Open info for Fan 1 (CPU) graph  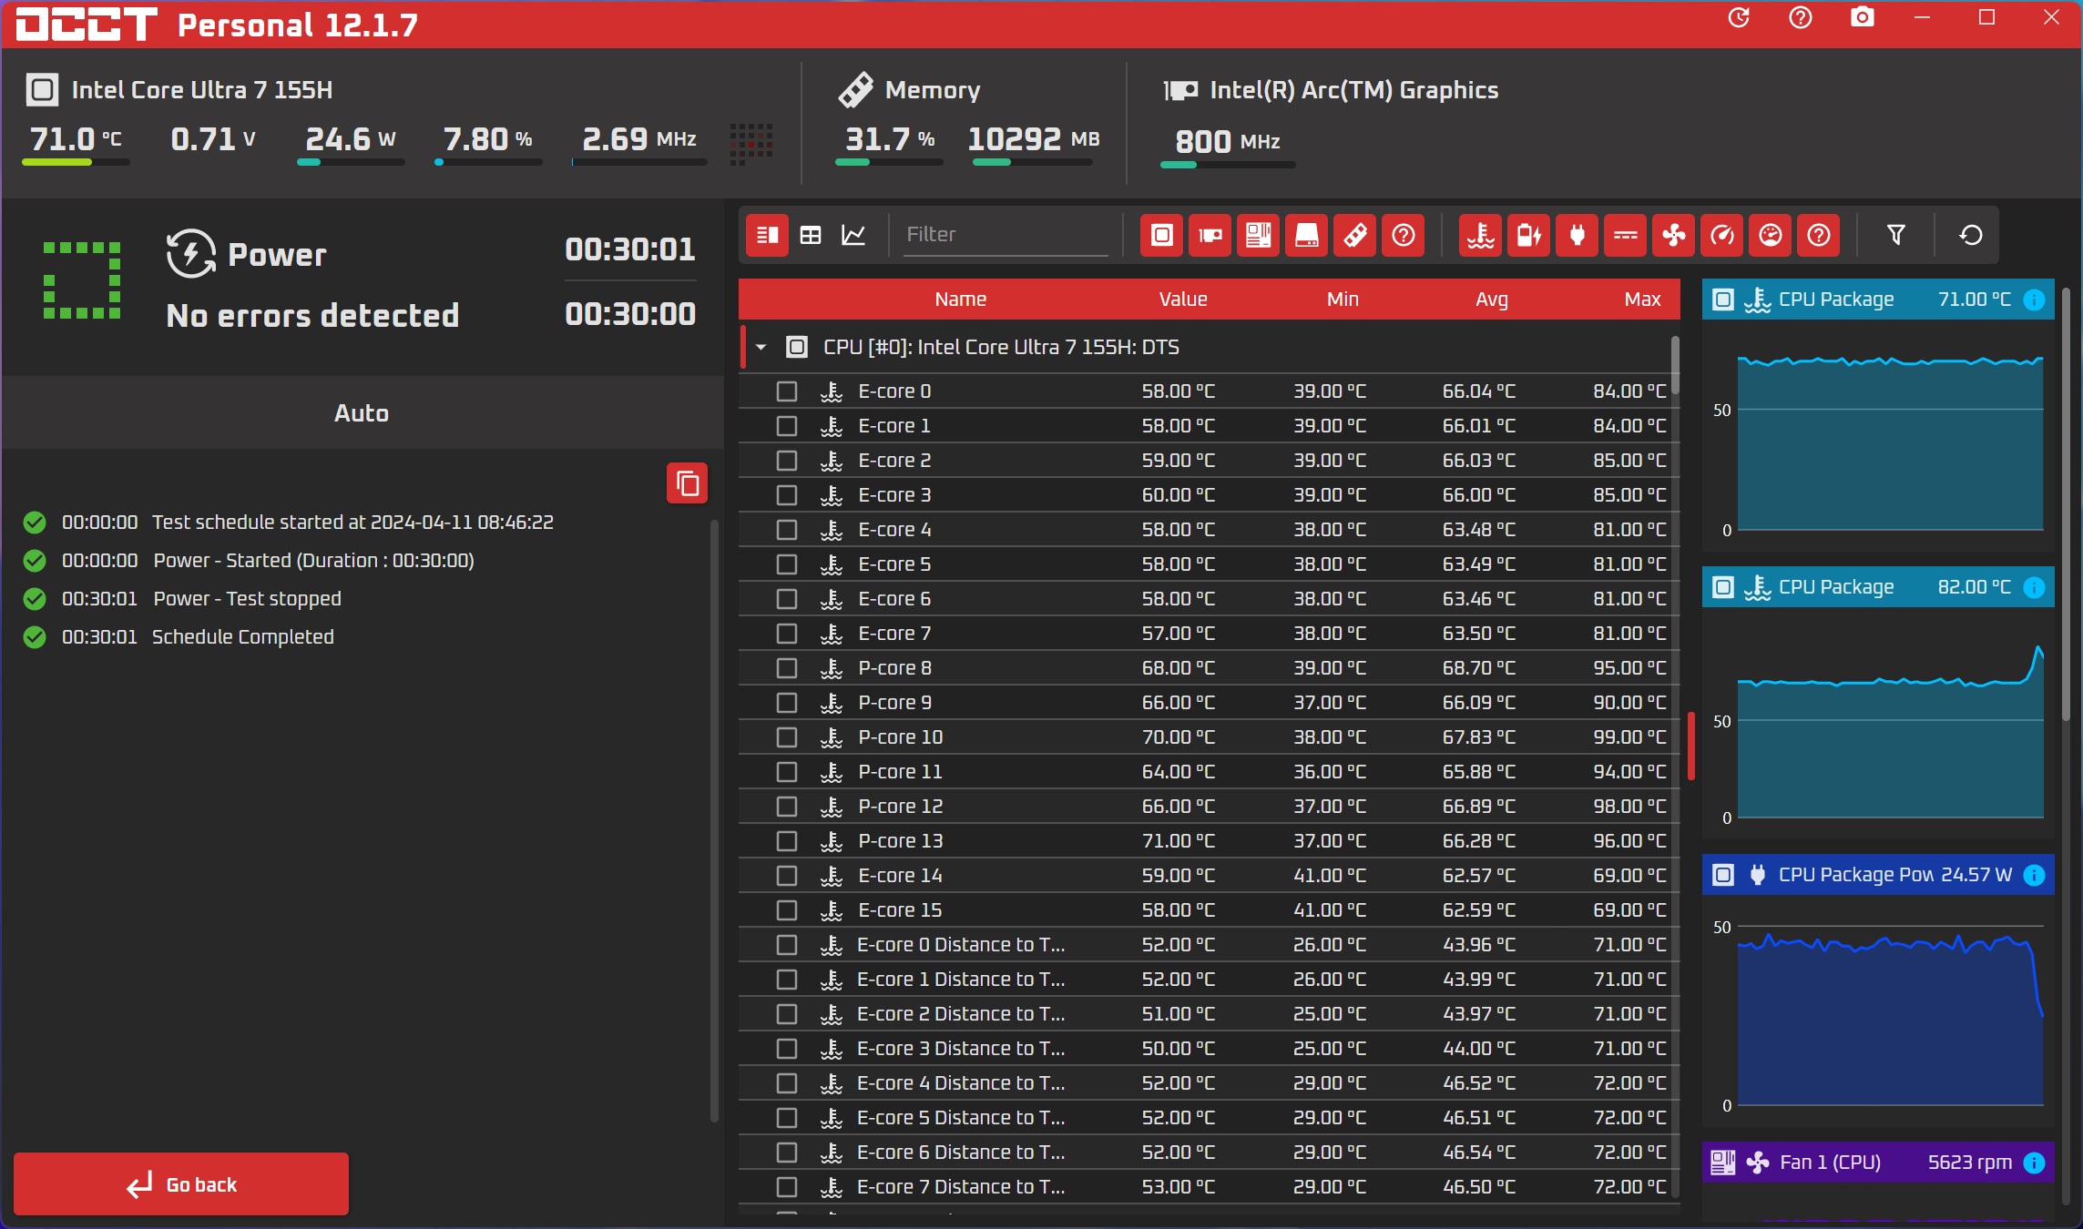(2034, 1163)
